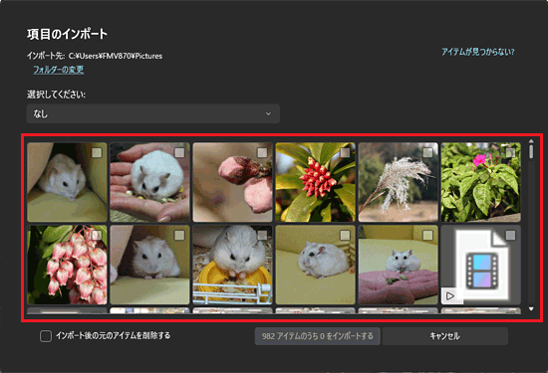Tick checkbox on magenta flower green leaves photo
This screenshot has width=548, height=373.
click(510, 153)
